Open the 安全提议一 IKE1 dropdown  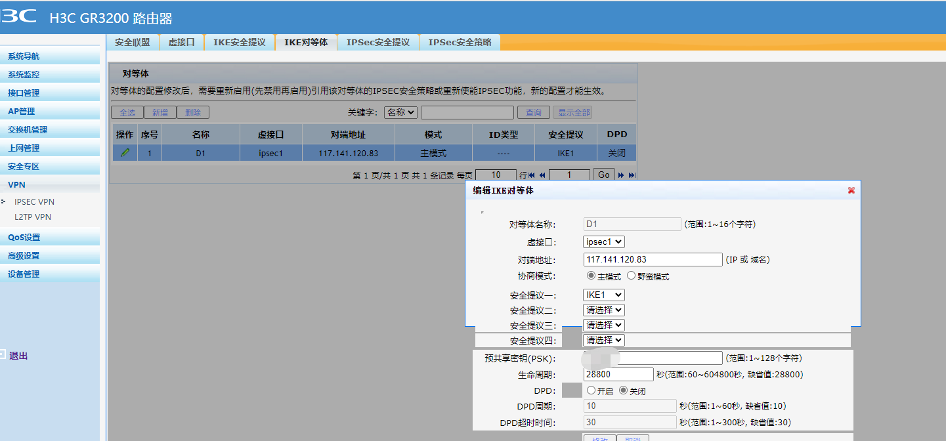(x=603, y=295)
